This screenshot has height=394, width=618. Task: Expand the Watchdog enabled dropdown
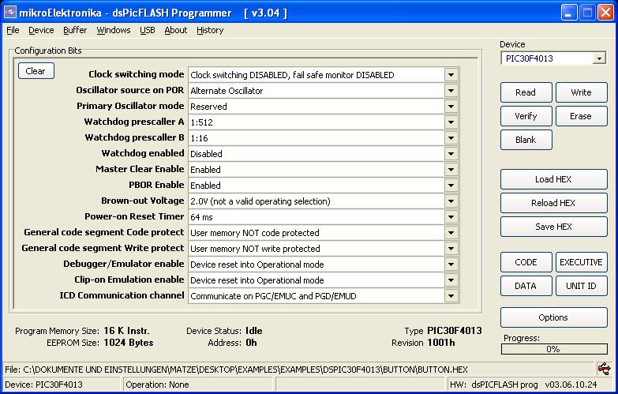point(451,154)
